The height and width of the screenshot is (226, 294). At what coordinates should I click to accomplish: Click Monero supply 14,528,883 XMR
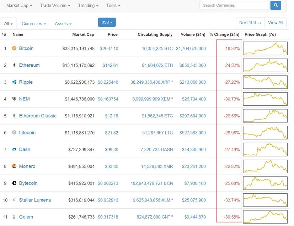point(157,166)
